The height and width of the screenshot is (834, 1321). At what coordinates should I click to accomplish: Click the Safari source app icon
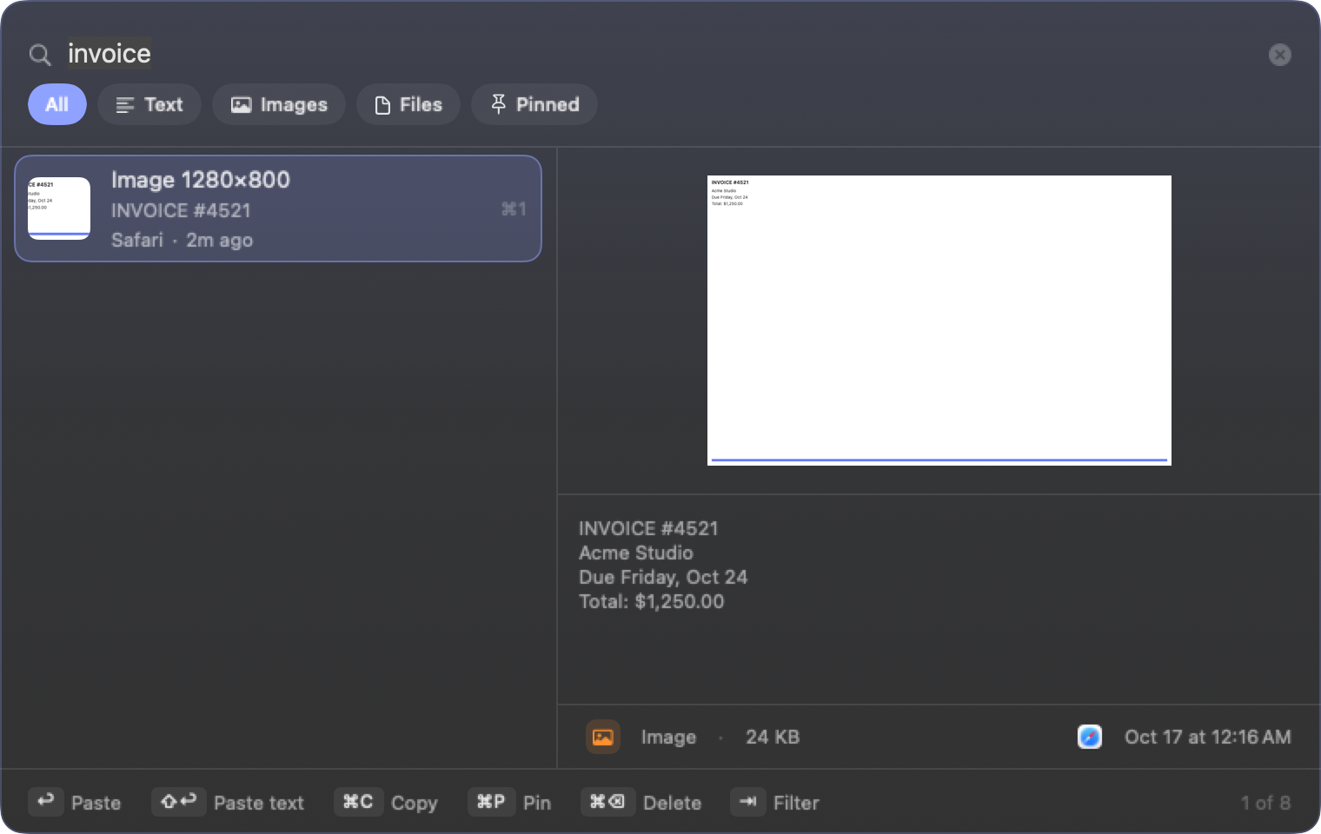(x=1090, y=737)
